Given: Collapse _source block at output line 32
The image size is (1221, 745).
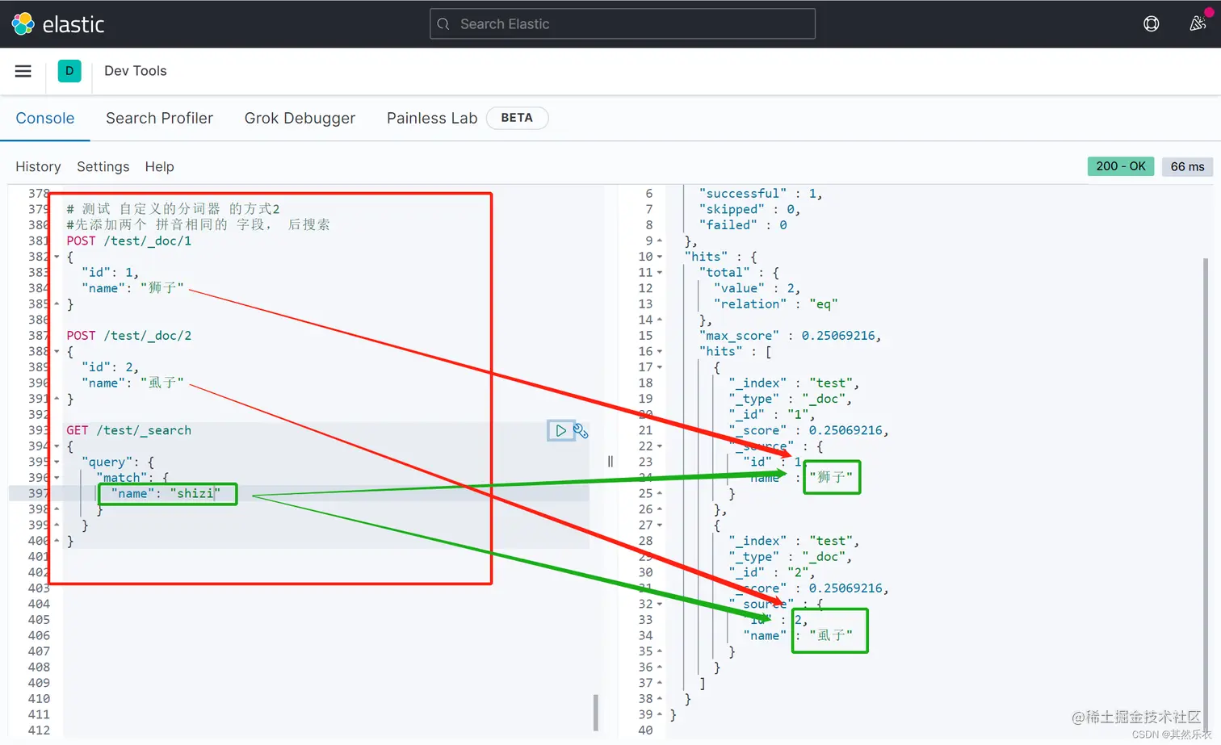Looking at the screenshot, I should (x=660, y=605).
